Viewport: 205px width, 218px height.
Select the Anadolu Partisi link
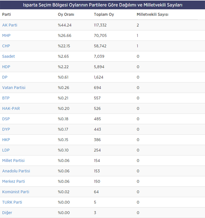point(16,171)
